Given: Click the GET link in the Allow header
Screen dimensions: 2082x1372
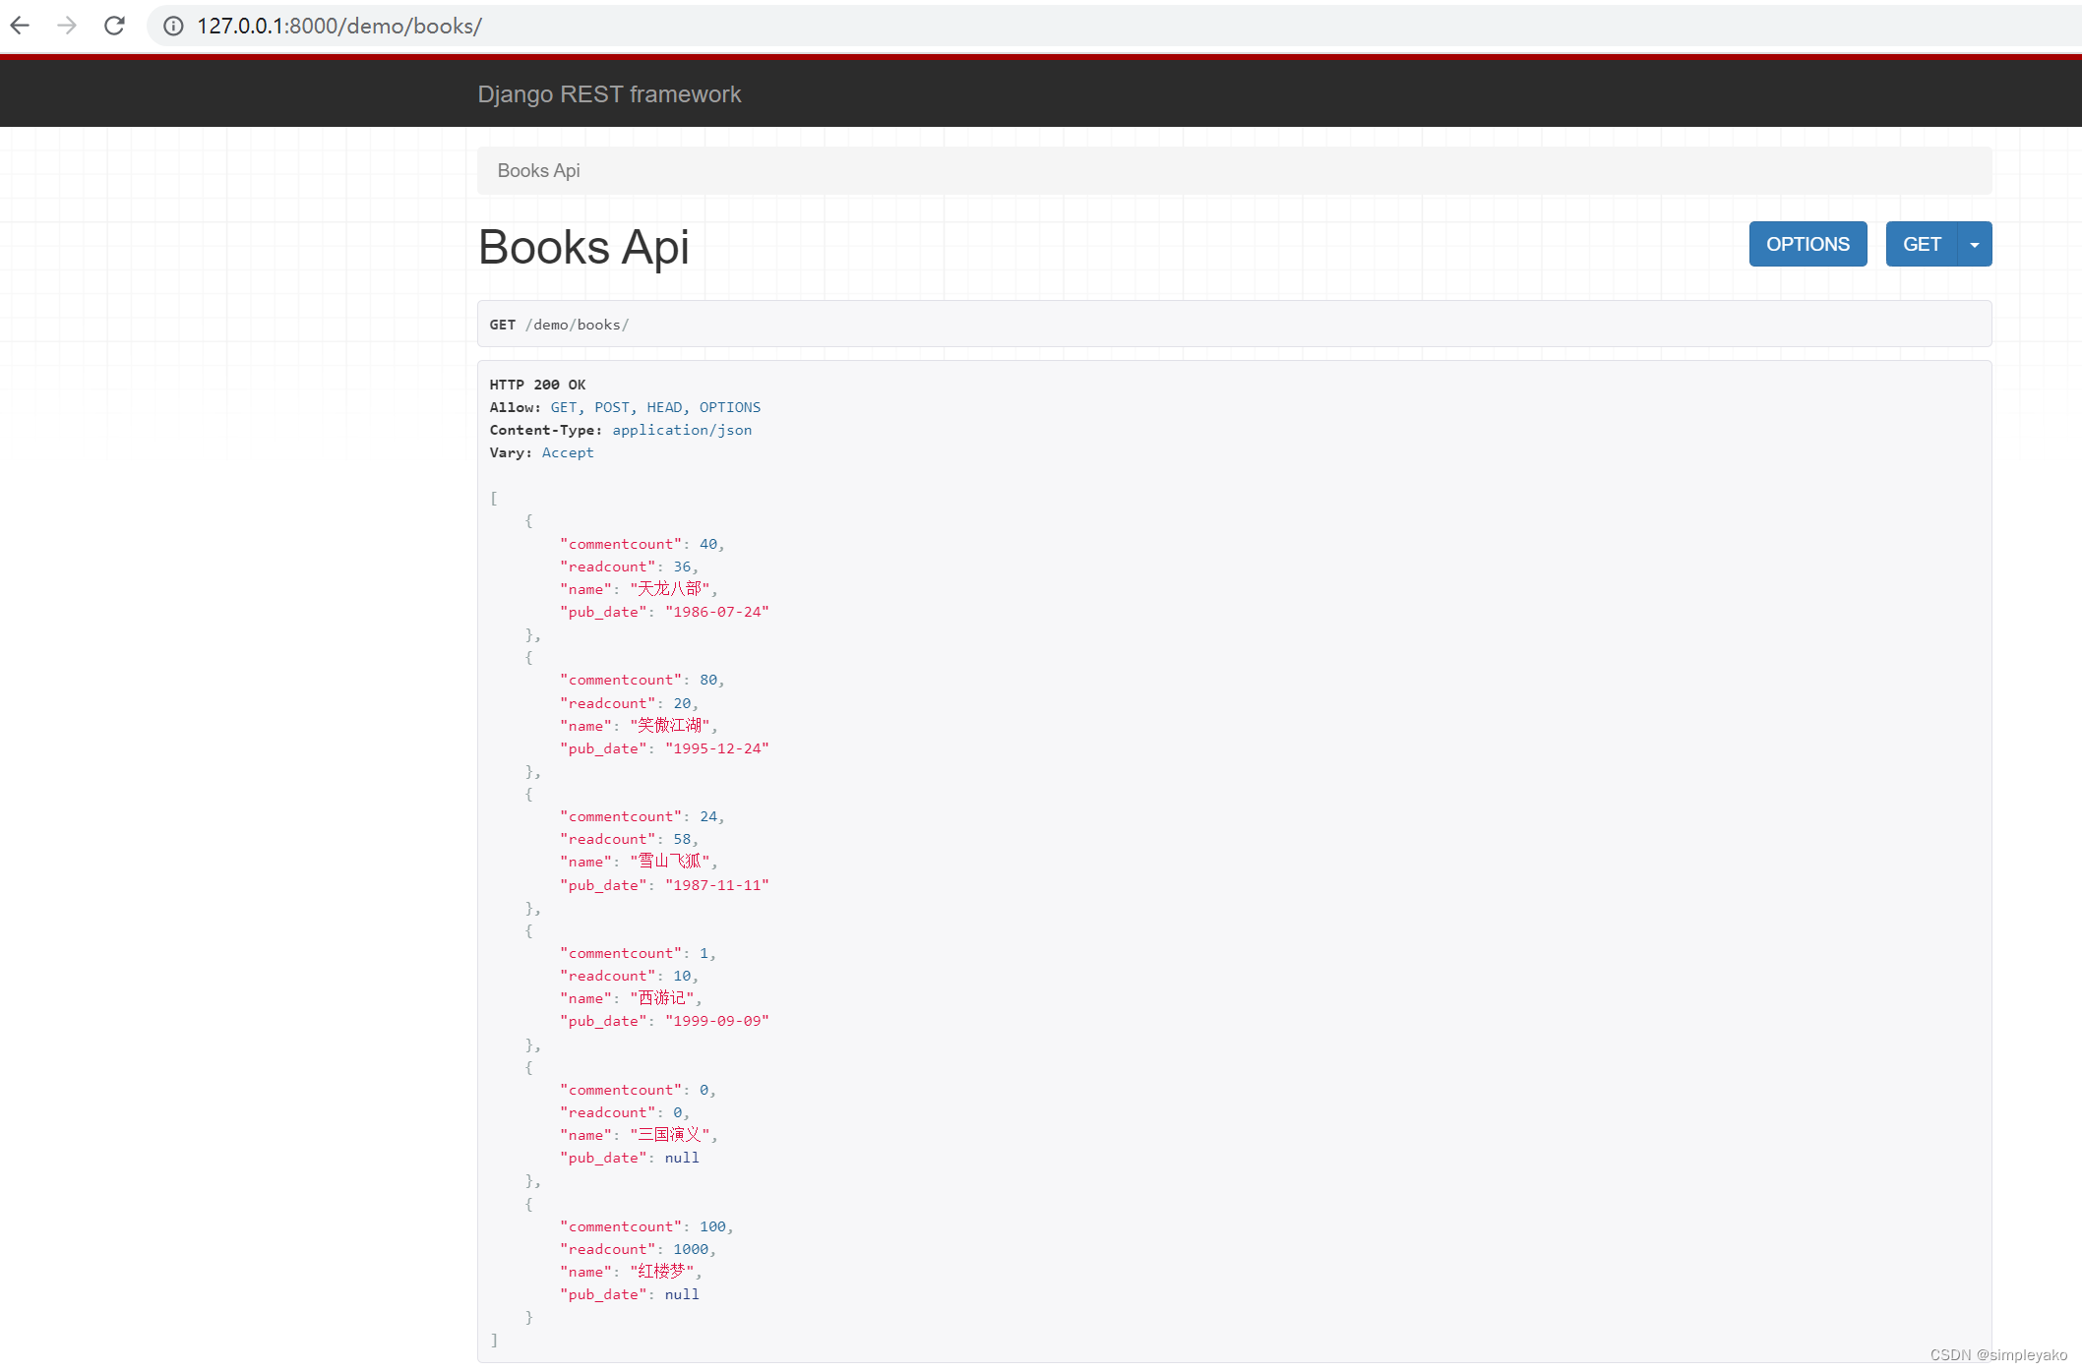Looking at the screenshot, I should pos(563,407).
